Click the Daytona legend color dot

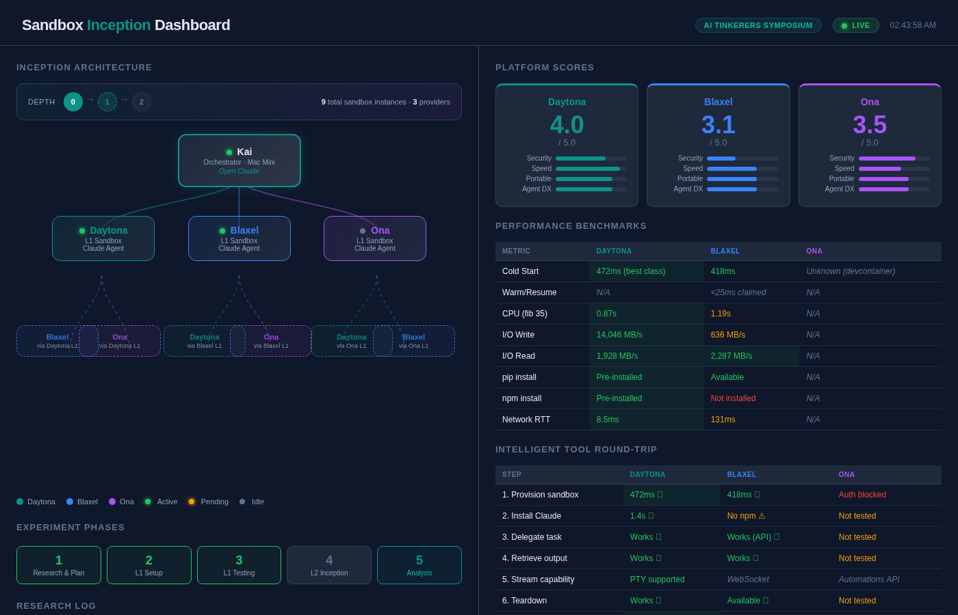pyautogui.click(x=20, y=502)
